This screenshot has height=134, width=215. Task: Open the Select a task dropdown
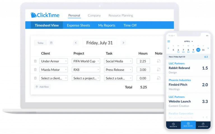(x=118, y=78)
